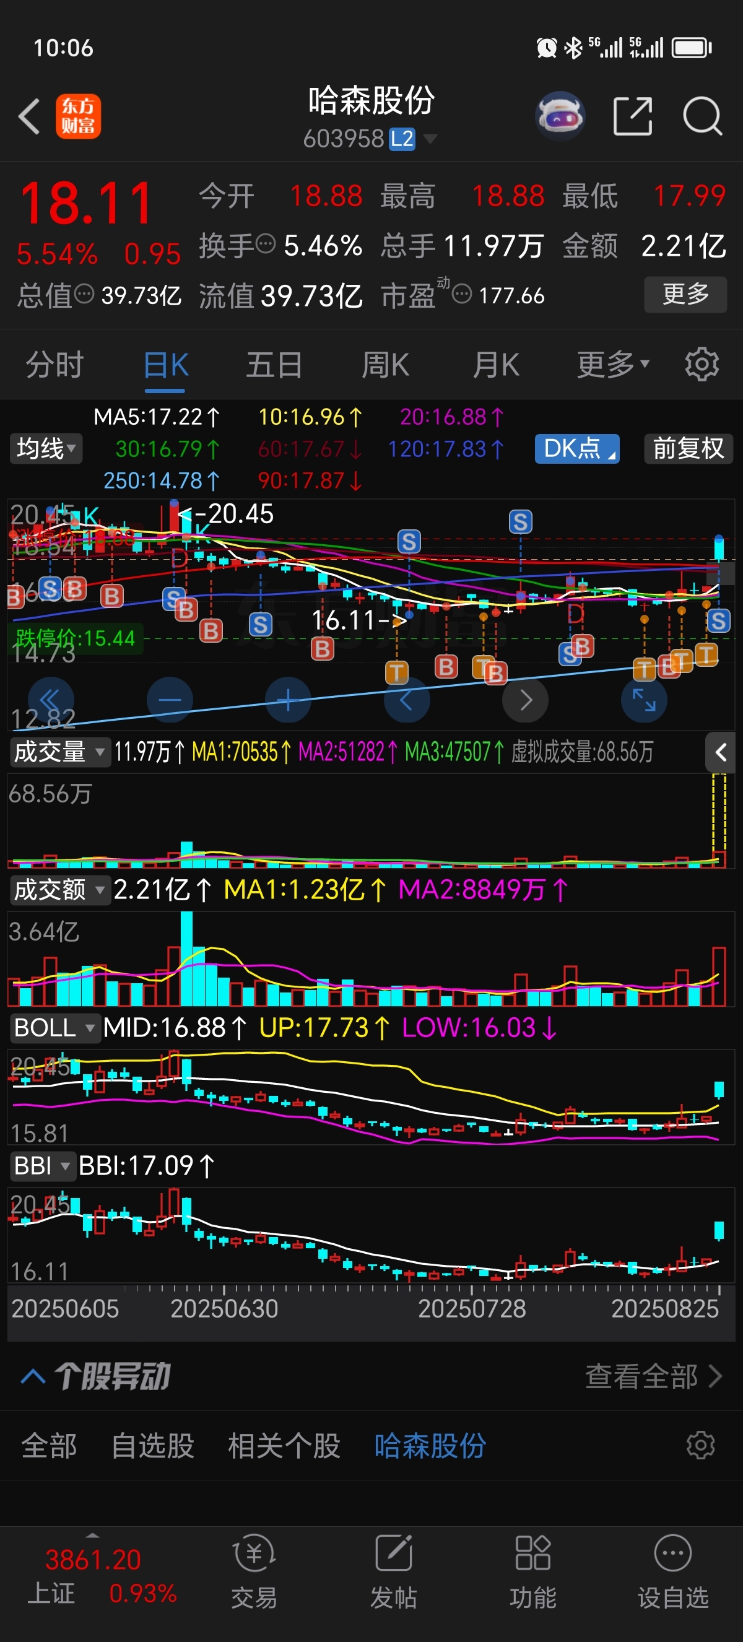Open the 均线 indicator dropdown
743x1642 pixels.
click(x=45, y=448)
